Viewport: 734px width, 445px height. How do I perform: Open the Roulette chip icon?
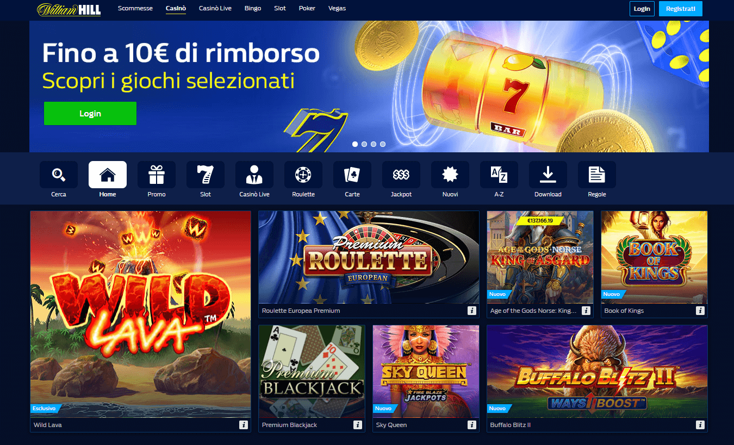click(x=303, y=175)
